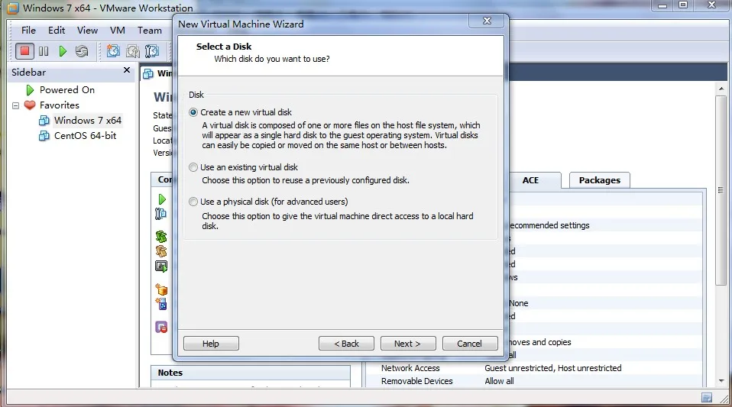Click the Network Access row label
Screen dimensions: 732x407
pyautogui.click(x=410, y=368)
